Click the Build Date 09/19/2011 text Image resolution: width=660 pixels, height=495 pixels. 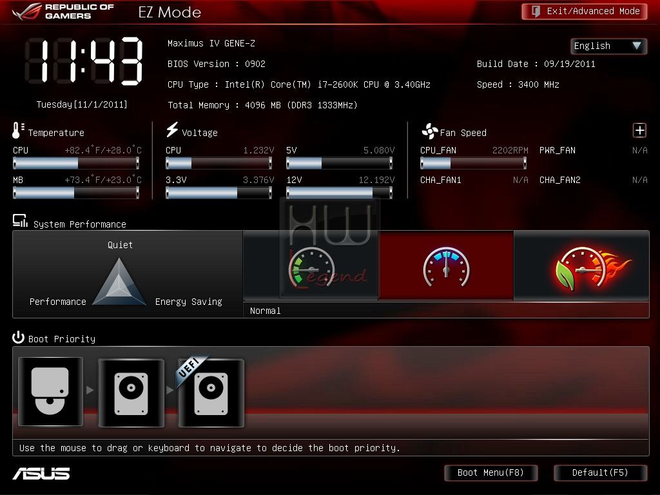(536, 64)
